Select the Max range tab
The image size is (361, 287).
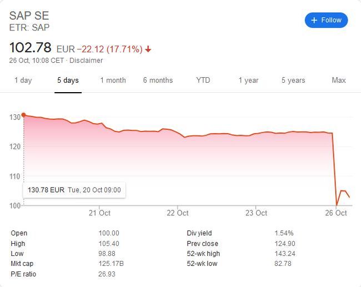339,80
